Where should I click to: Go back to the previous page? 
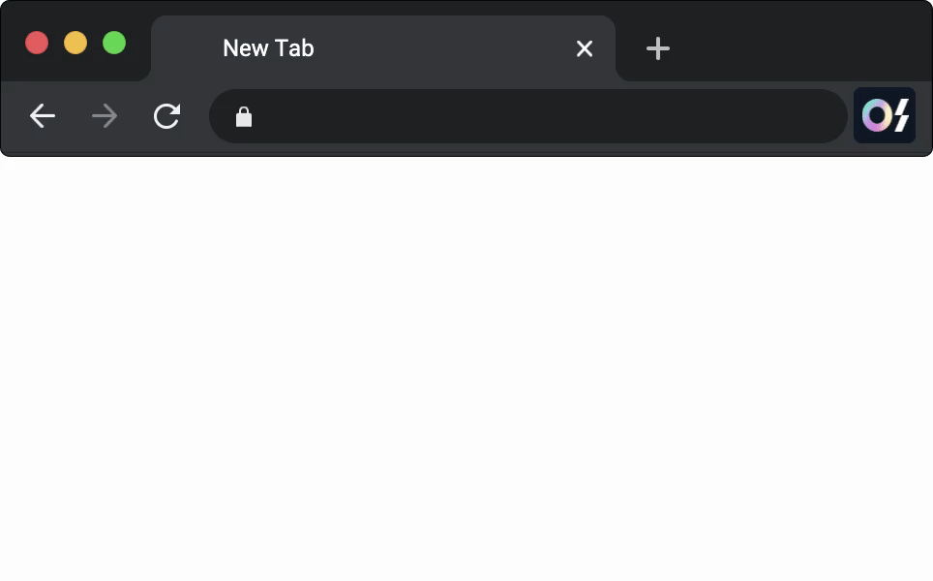click(43, 116)
